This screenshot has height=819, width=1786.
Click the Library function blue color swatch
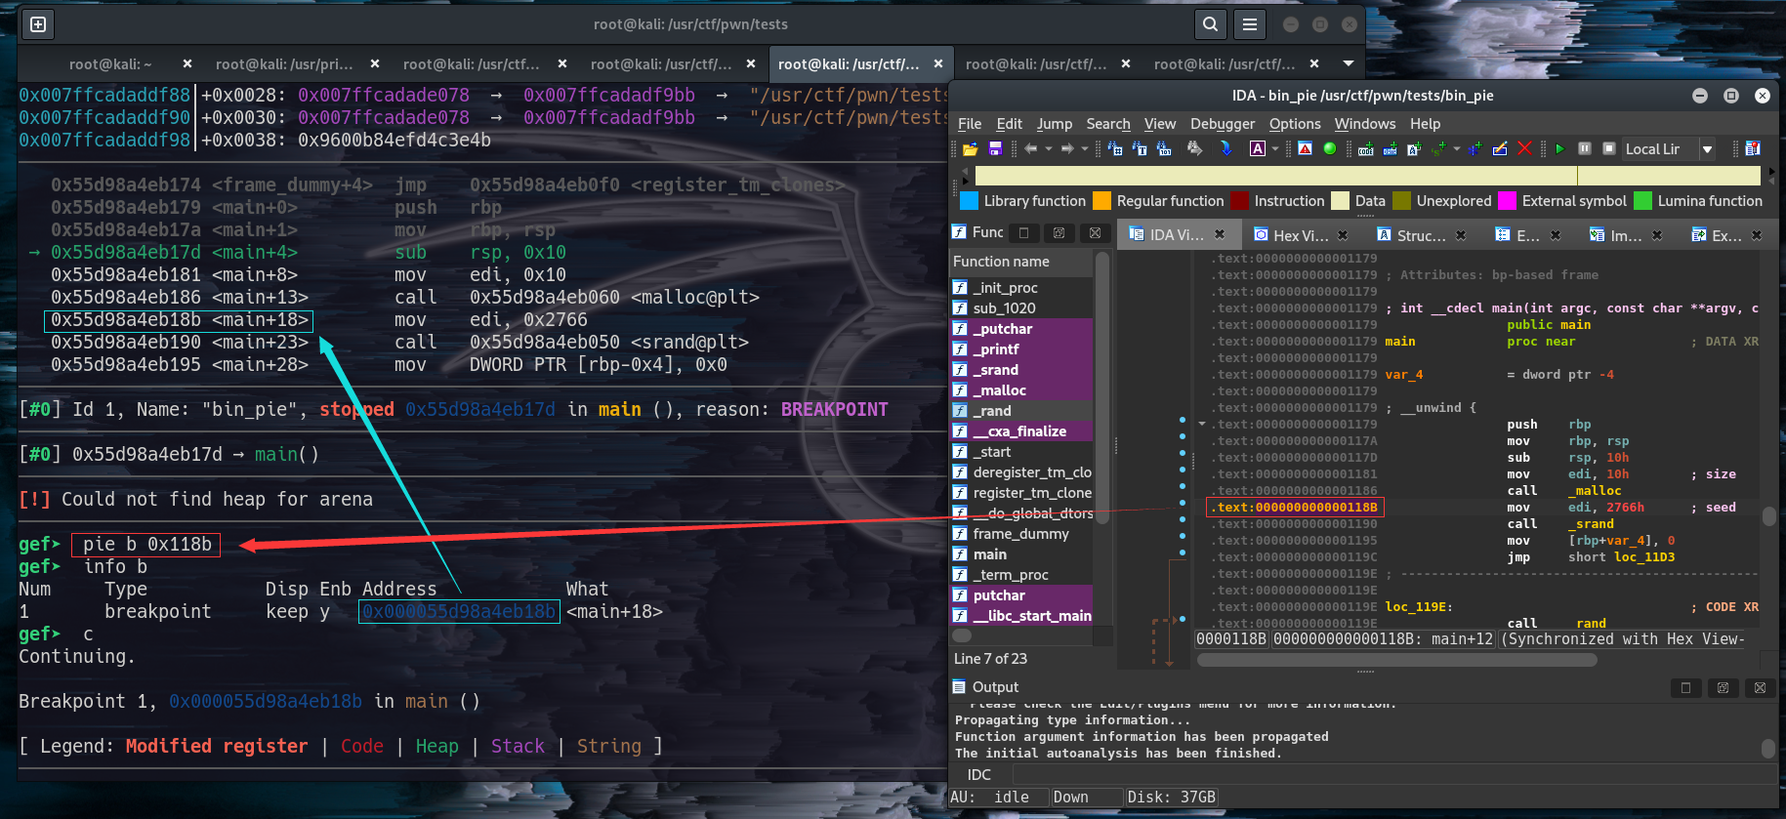pos(969,200)
